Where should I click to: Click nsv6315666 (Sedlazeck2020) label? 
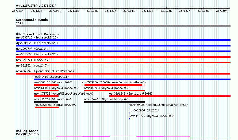[37, 54]
